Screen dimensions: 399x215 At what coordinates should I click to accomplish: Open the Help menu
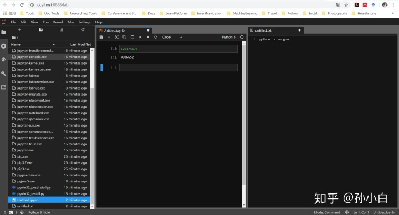(99, 22)
